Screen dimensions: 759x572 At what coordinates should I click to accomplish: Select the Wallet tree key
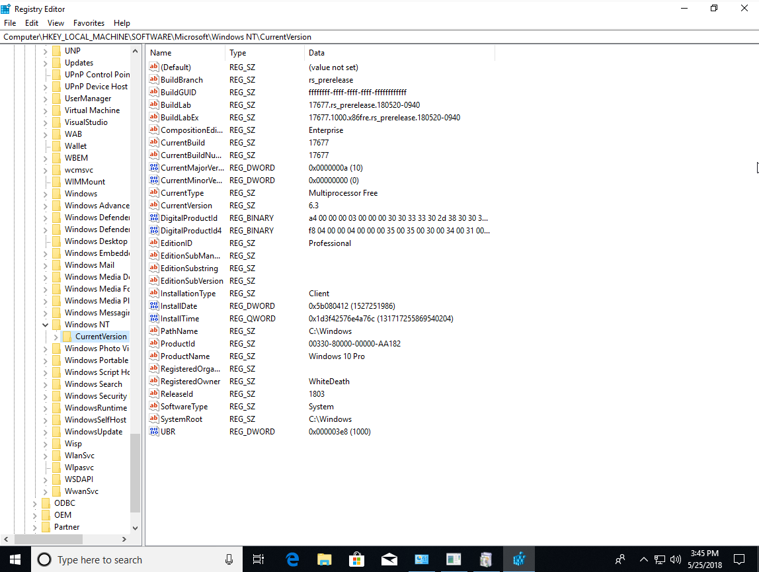pos(75,145)
